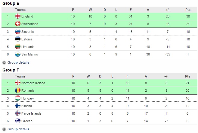Click the England flag icon
198x133 pixels.
pyautogui.click(x=17, y=16)
